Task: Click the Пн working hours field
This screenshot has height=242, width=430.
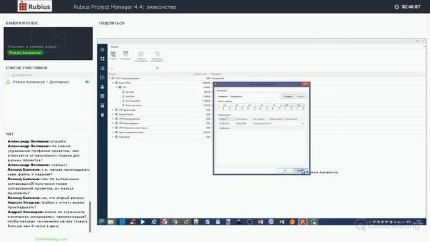Action: click(x=224, y=108)
